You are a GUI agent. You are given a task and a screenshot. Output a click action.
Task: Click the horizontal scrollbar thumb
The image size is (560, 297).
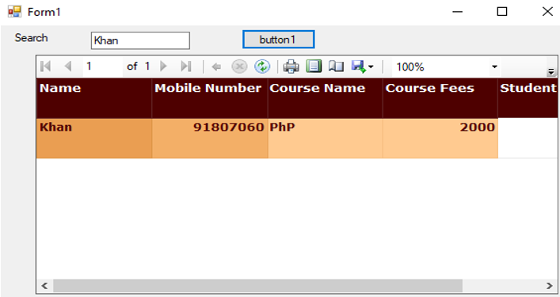pyautogui.click(x=258, y=286)
